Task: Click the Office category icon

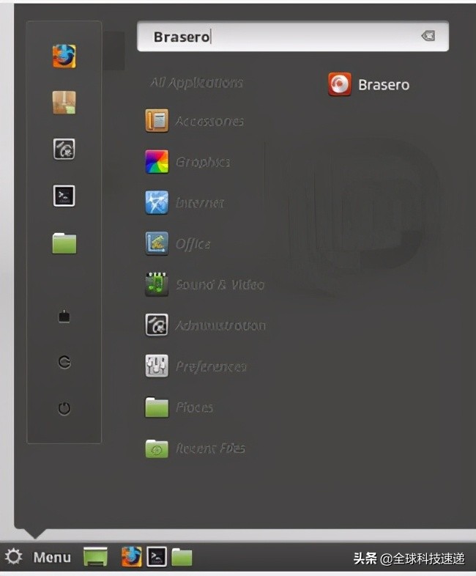Action: [157, 243]
